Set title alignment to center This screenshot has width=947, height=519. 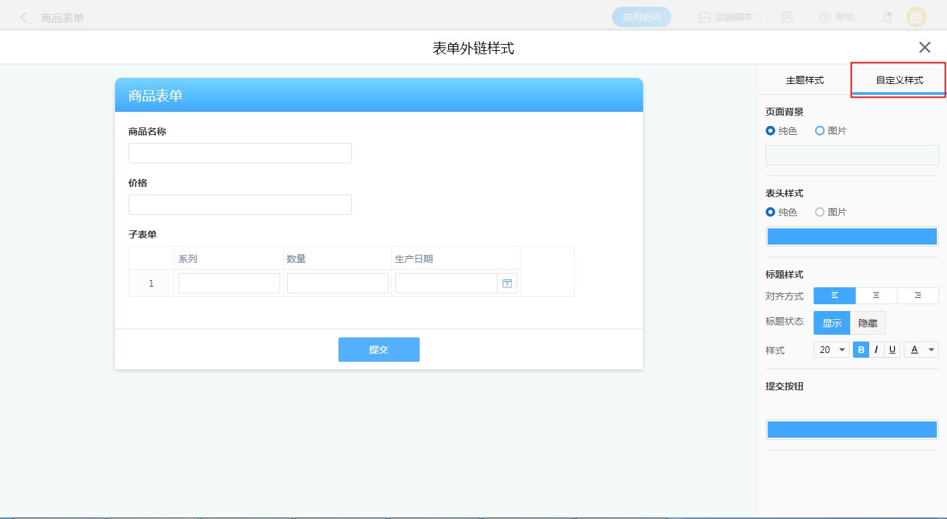876,295
